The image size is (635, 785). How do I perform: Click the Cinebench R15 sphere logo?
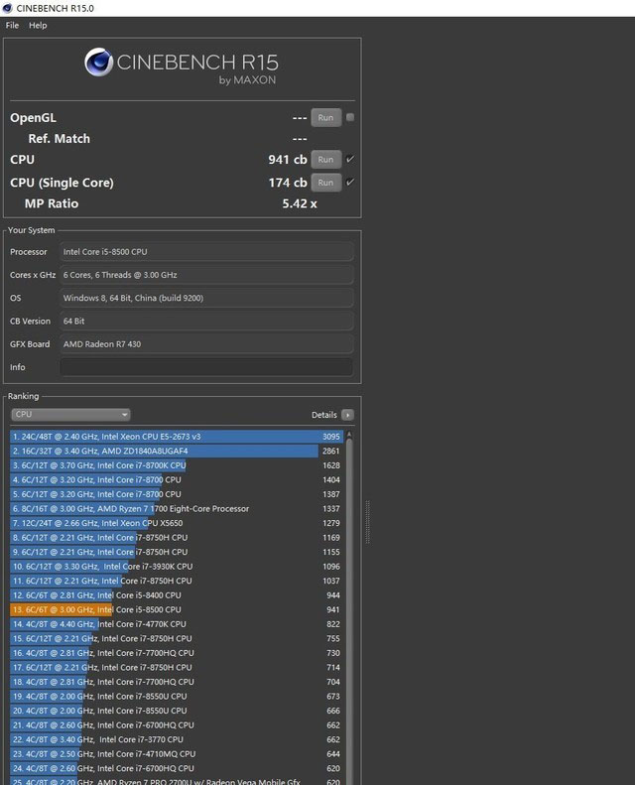click(98, 63)
